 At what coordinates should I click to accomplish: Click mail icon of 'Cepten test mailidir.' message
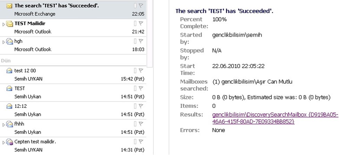(10, 142)
